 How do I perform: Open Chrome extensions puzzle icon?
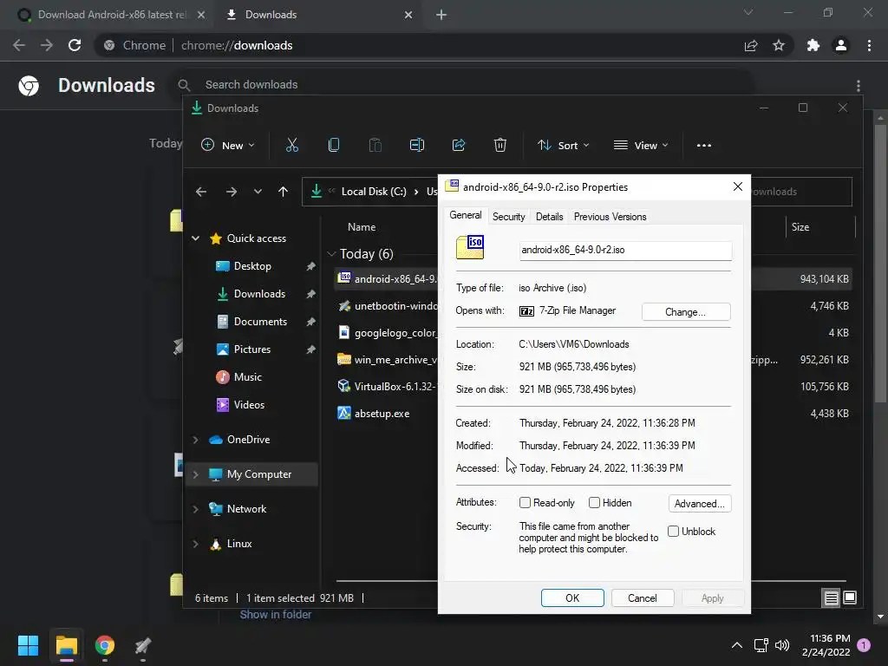[x=813, y=45]
